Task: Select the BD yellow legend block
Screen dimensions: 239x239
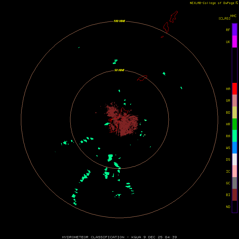Action: [x=234, y=113]
